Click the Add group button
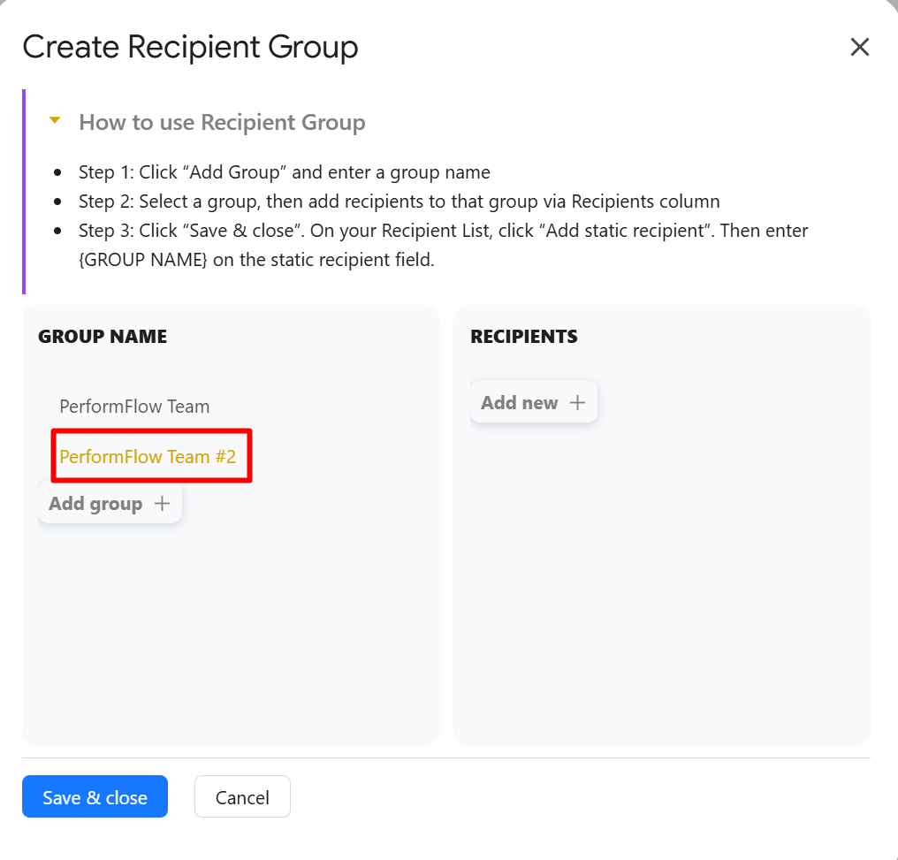 pyautogui.click(x=110, y=503)
